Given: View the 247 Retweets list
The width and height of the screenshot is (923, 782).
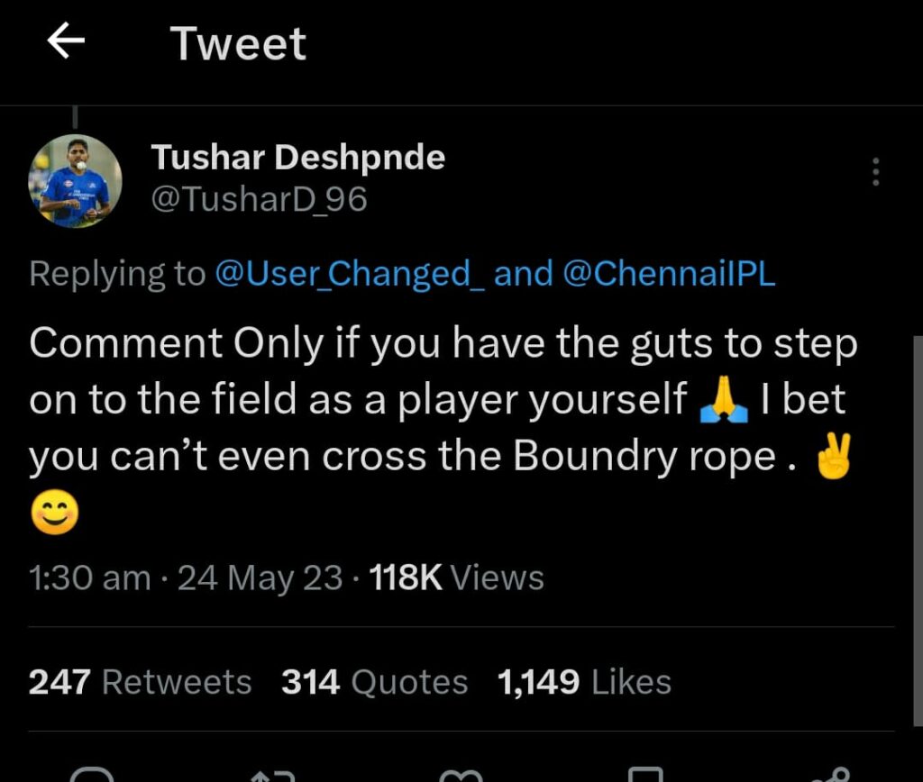Looking at the screenshot, I should [140, 682].
